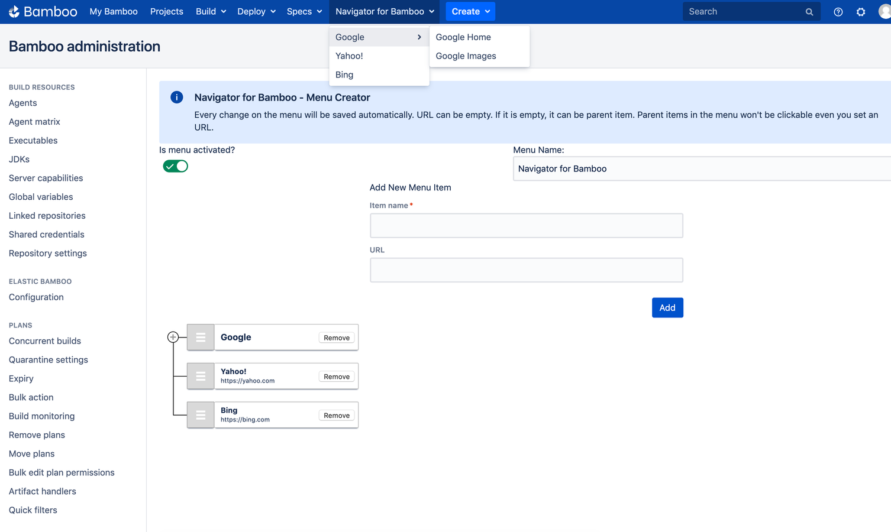The image size is (891, 532).
Task: Open Concurrent builds link
Action: (x=45, y=341)
